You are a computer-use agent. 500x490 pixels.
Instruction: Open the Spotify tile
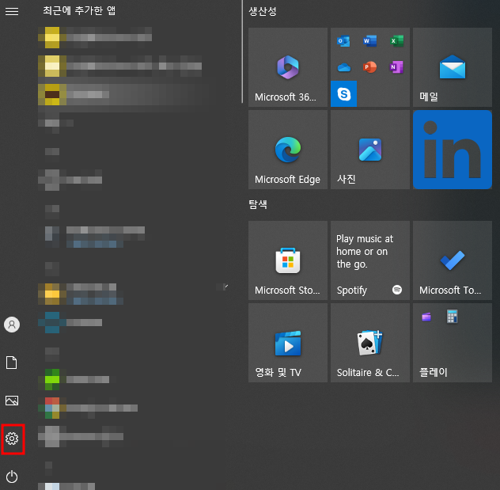pos(370,260)
